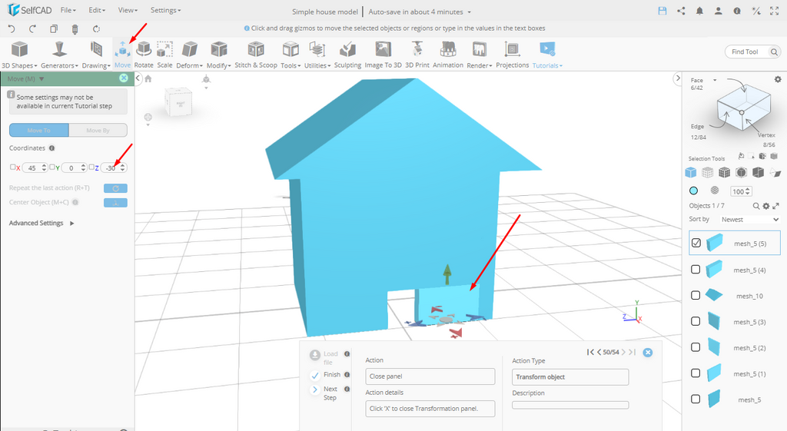
Task: Check the mesh_5 (2) object
Action: [696, 347]
